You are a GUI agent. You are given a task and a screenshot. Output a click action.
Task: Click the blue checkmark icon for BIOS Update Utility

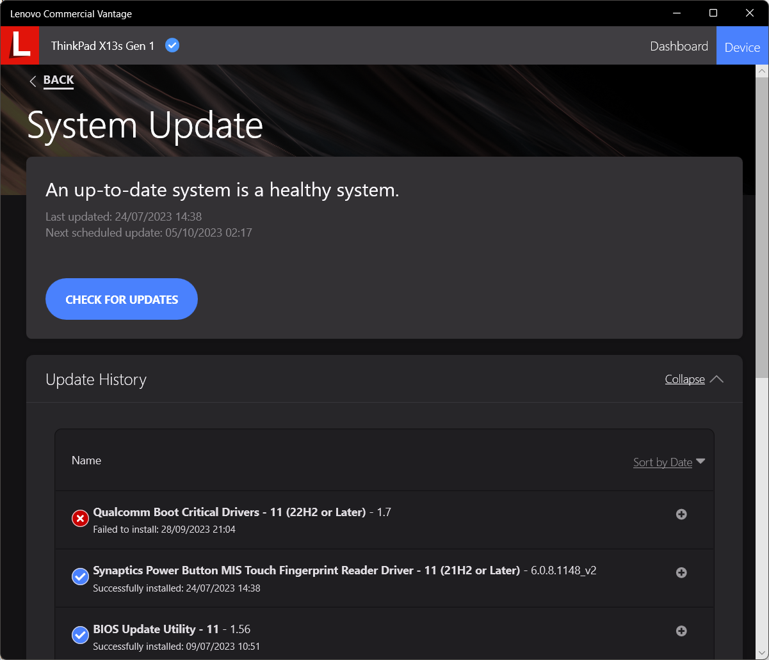pos(80,635)
